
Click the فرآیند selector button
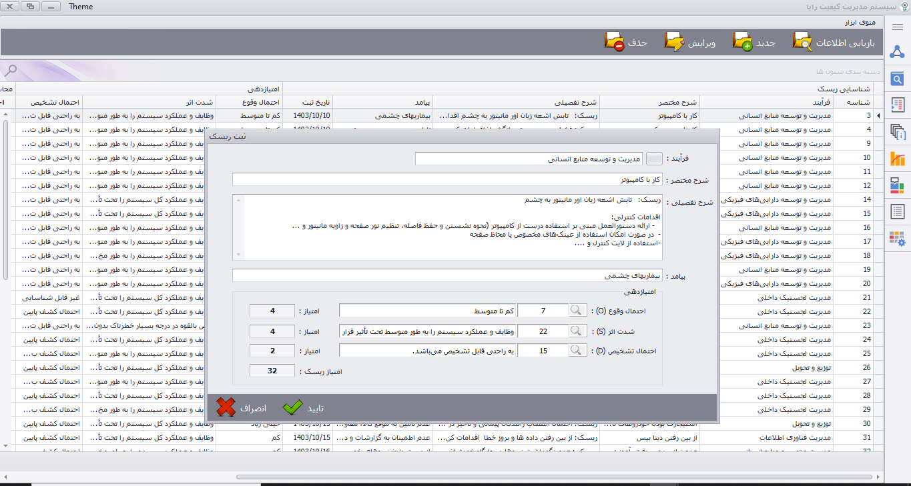pos(655,159)
